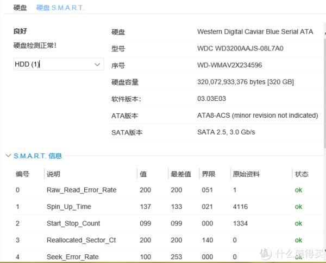The height and width of the screenshot is (263, 326).
Task: Select the Spin_Up_Time row
Action: coord(168,207)
